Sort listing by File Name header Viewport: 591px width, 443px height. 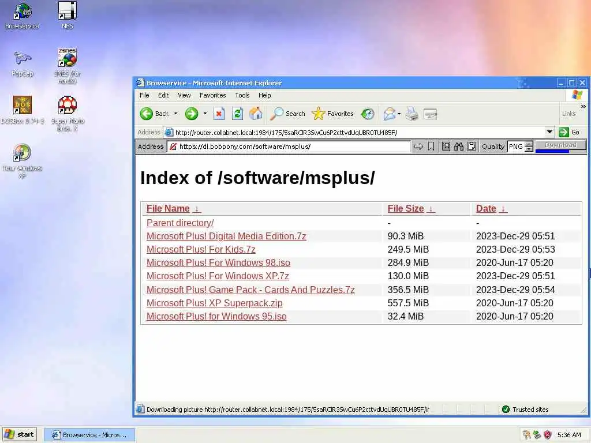click(x=173, y=209)
